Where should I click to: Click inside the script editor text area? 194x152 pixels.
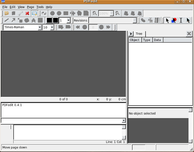tap(68, 132)
